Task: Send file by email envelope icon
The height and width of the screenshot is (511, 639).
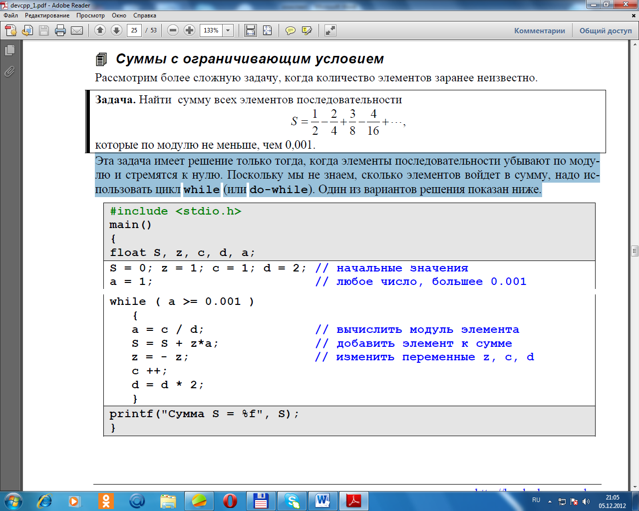Action: [x=77, y=30]
